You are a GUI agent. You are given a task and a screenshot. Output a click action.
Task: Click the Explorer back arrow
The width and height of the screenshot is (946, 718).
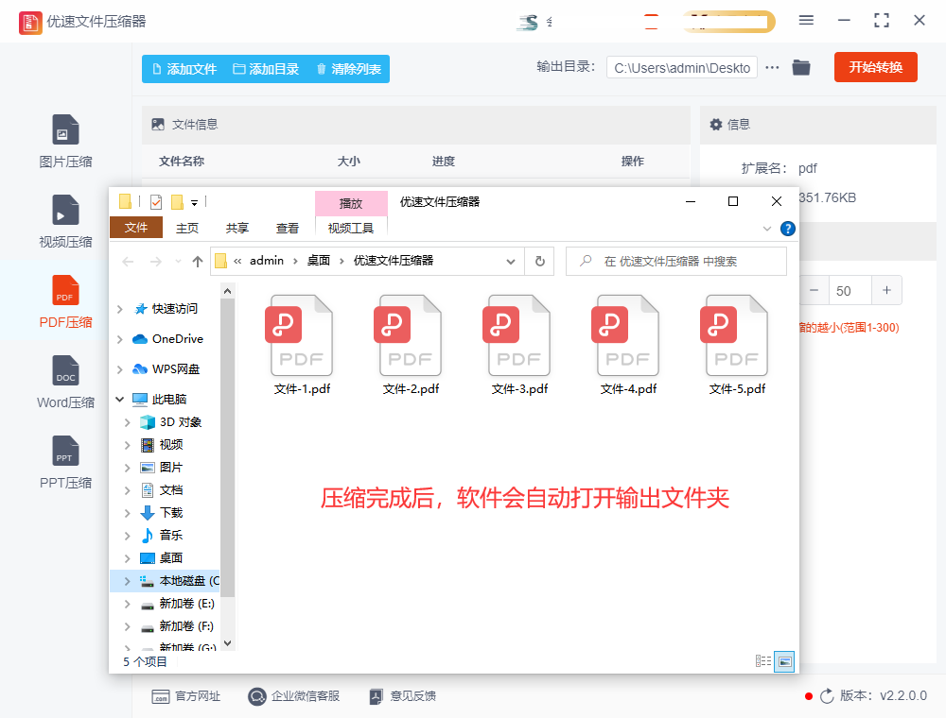coord(128,262)
